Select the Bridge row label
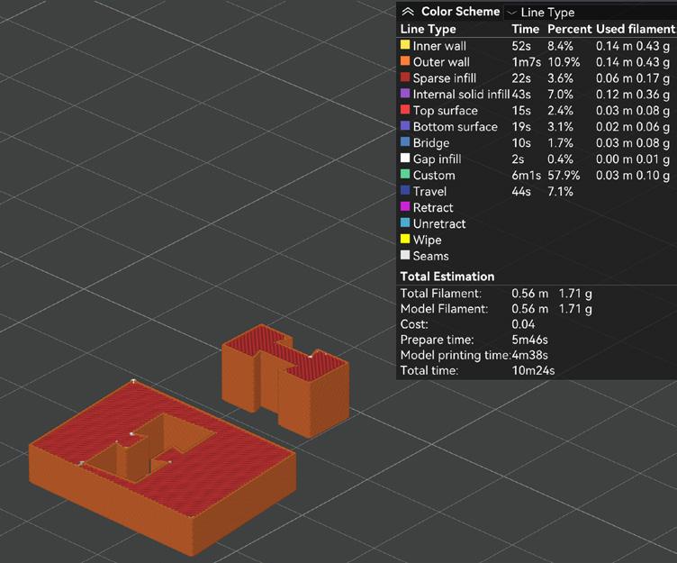 point(431,143)
